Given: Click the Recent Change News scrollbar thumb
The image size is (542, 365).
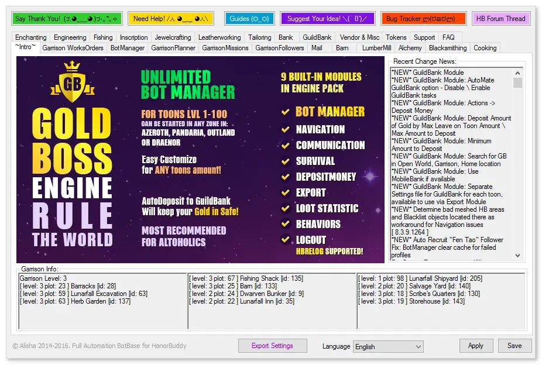Looking at the screenshot, I should tap(517, 82).
